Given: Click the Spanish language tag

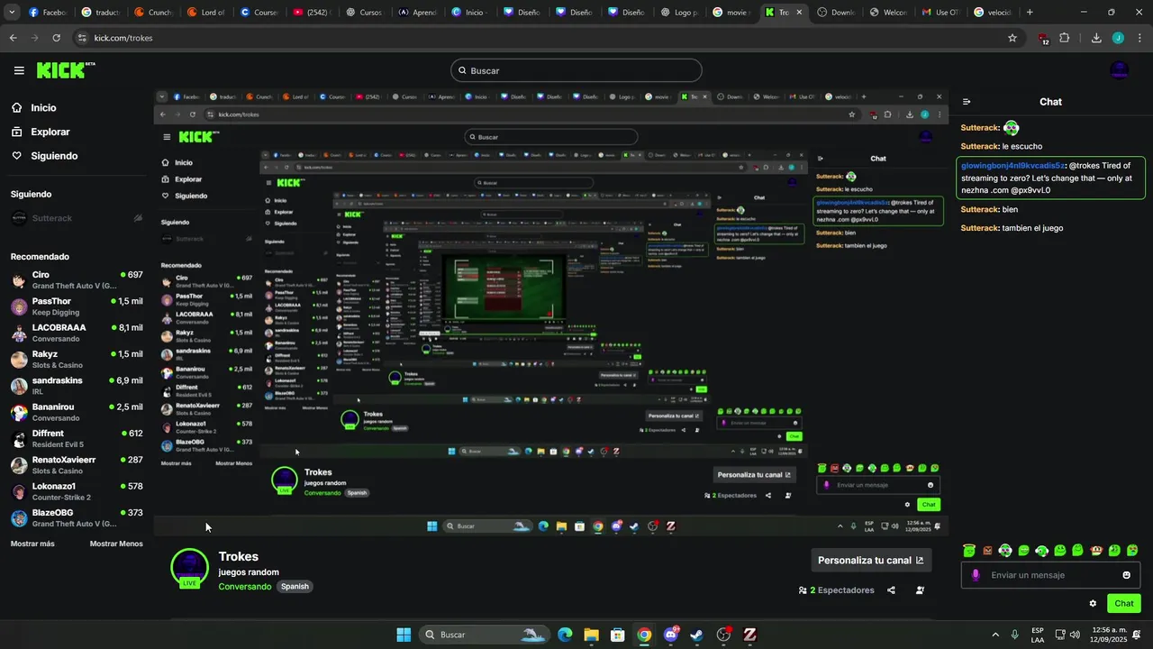Looking at the screenshot, I should tap(295, 587).
